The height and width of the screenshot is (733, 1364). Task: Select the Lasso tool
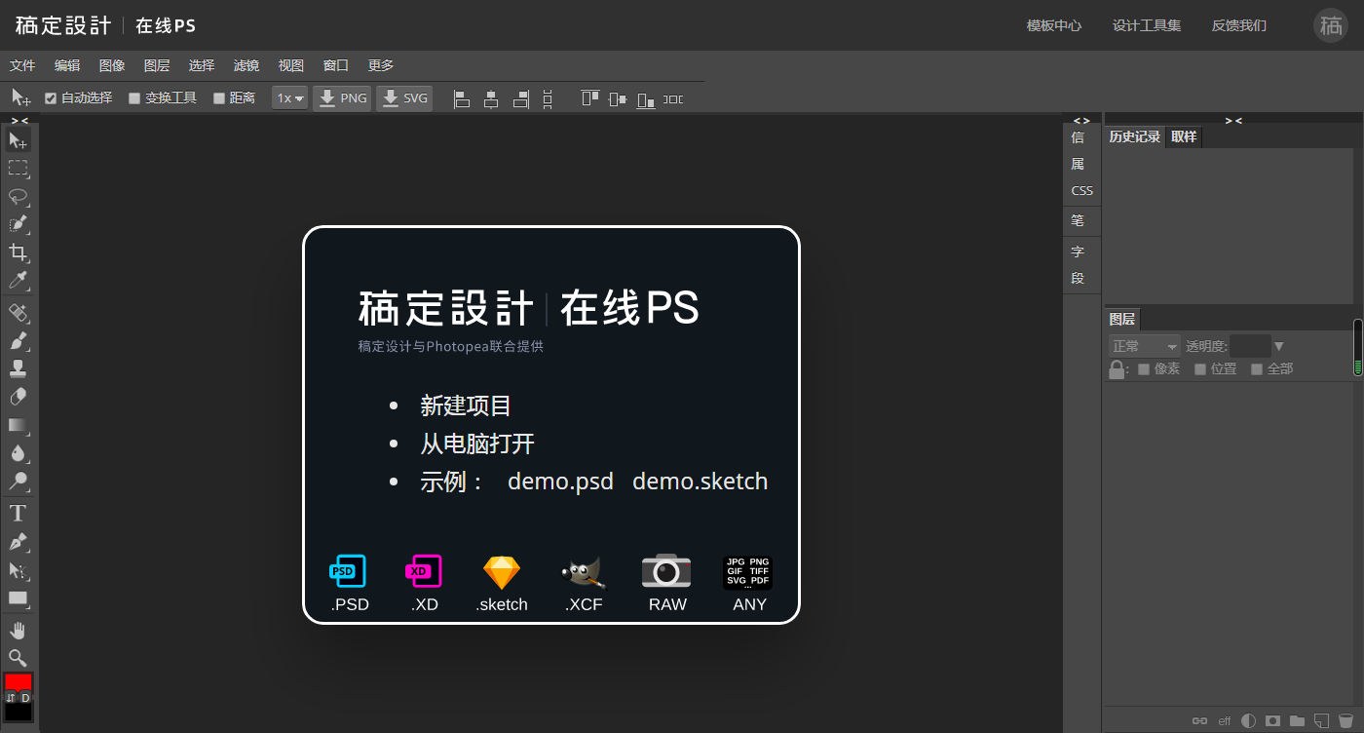point(19,196)
